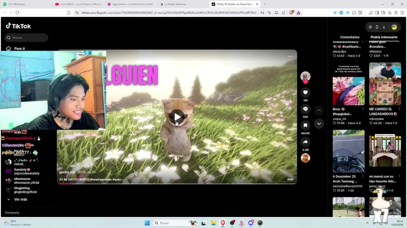Screen dimensions: 407x228
Task: Open the three-dot video options menu
Action: click(x=290, y=56)
